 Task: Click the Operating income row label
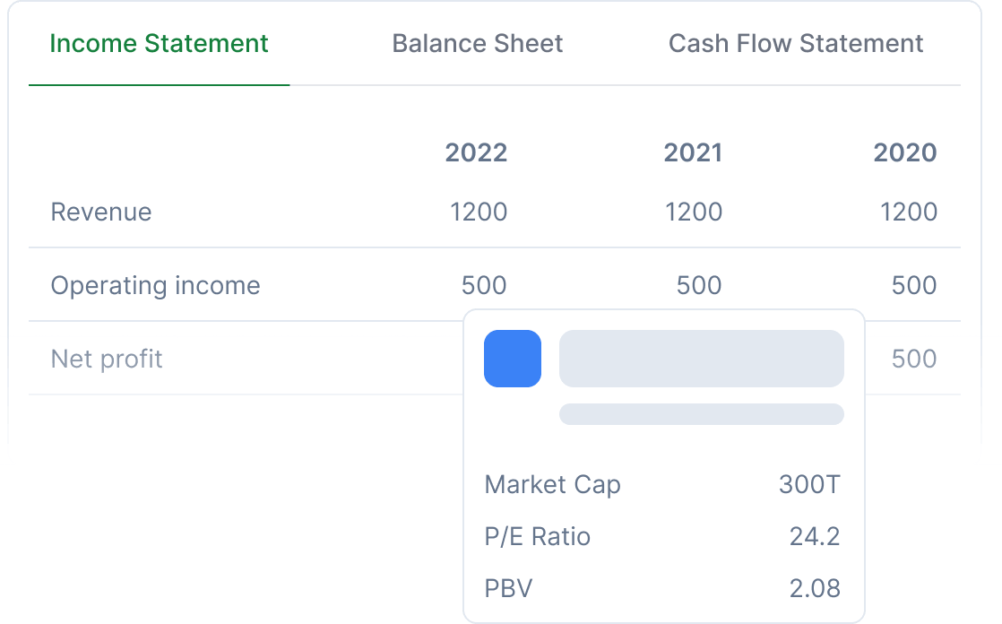(x=155, y=286)
